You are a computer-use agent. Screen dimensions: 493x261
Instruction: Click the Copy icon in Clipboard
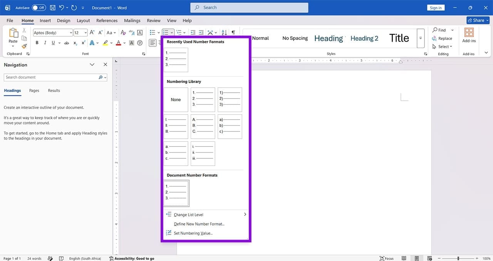pos(24,38)
